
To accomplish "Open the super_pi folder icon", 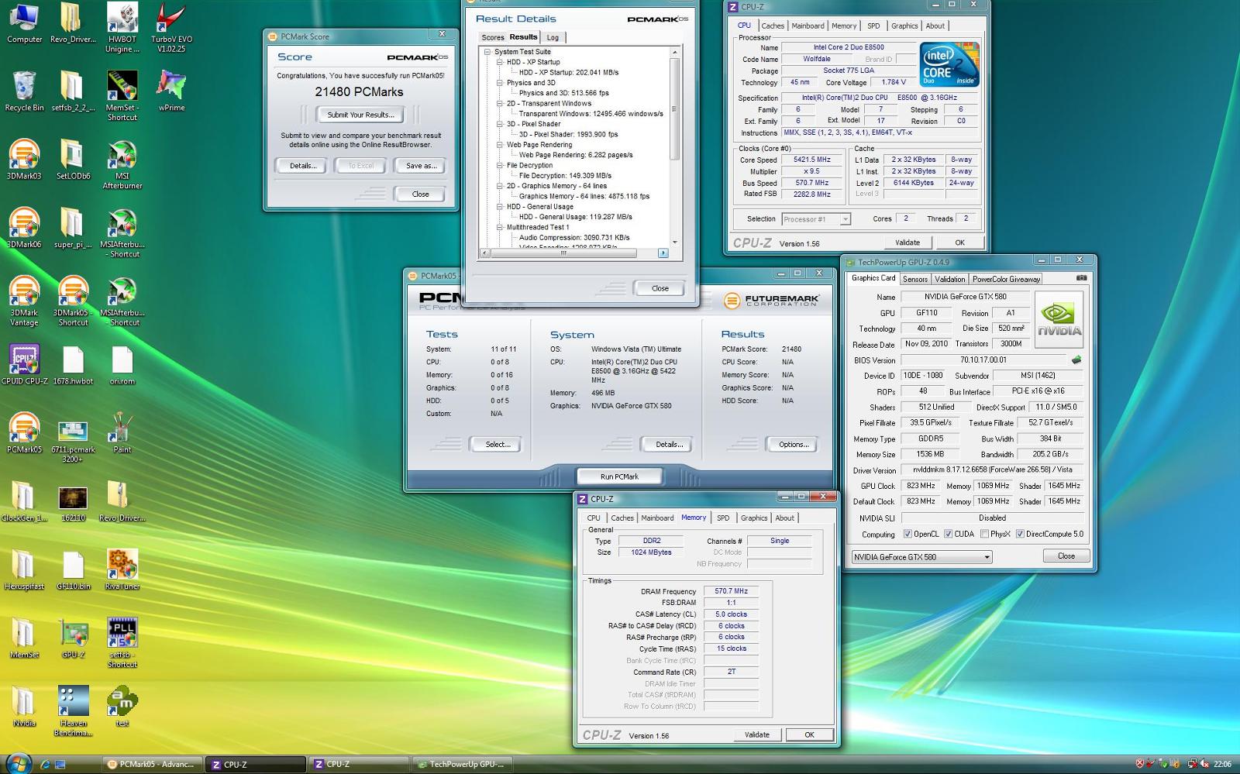I will 73,227.
